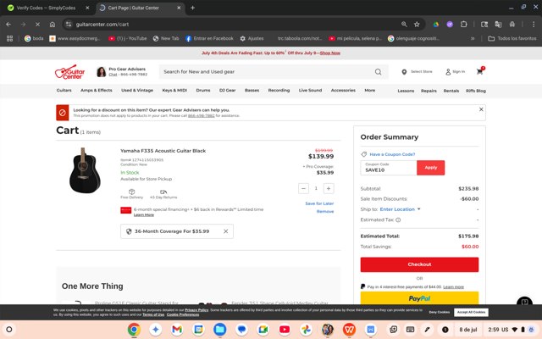Open the Accessories menu
542x339 pixels.
tap(343, 91)
